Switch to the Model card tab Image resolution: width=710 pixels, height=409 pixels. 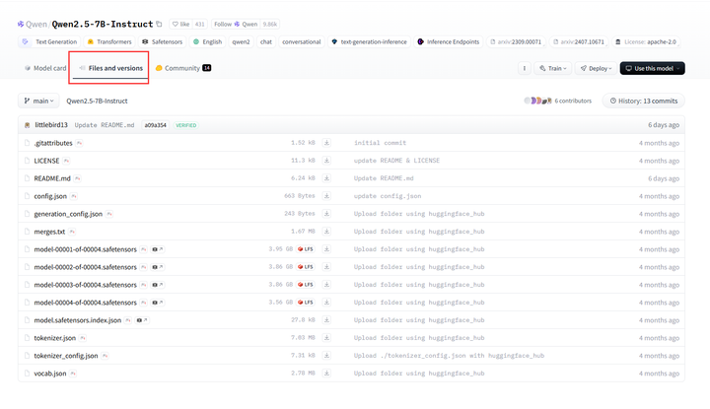[x=45, y=68]
